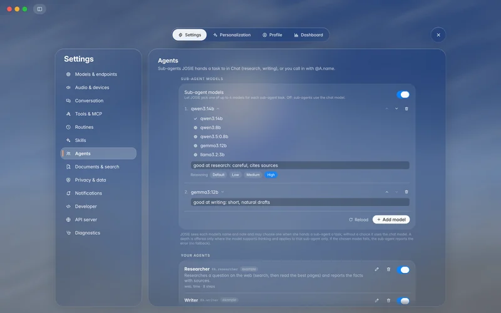Image resolution: width=501 pixels, height=313 pixels.
Task: Select qwen3:14b in the model list
Action: tap(209, 118)
